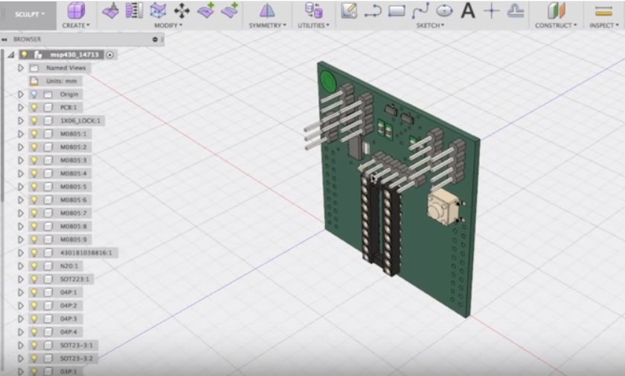The image size is (625, 376).
Task: Select the SOT23-3:2 tree item
Action: point(77,358)
